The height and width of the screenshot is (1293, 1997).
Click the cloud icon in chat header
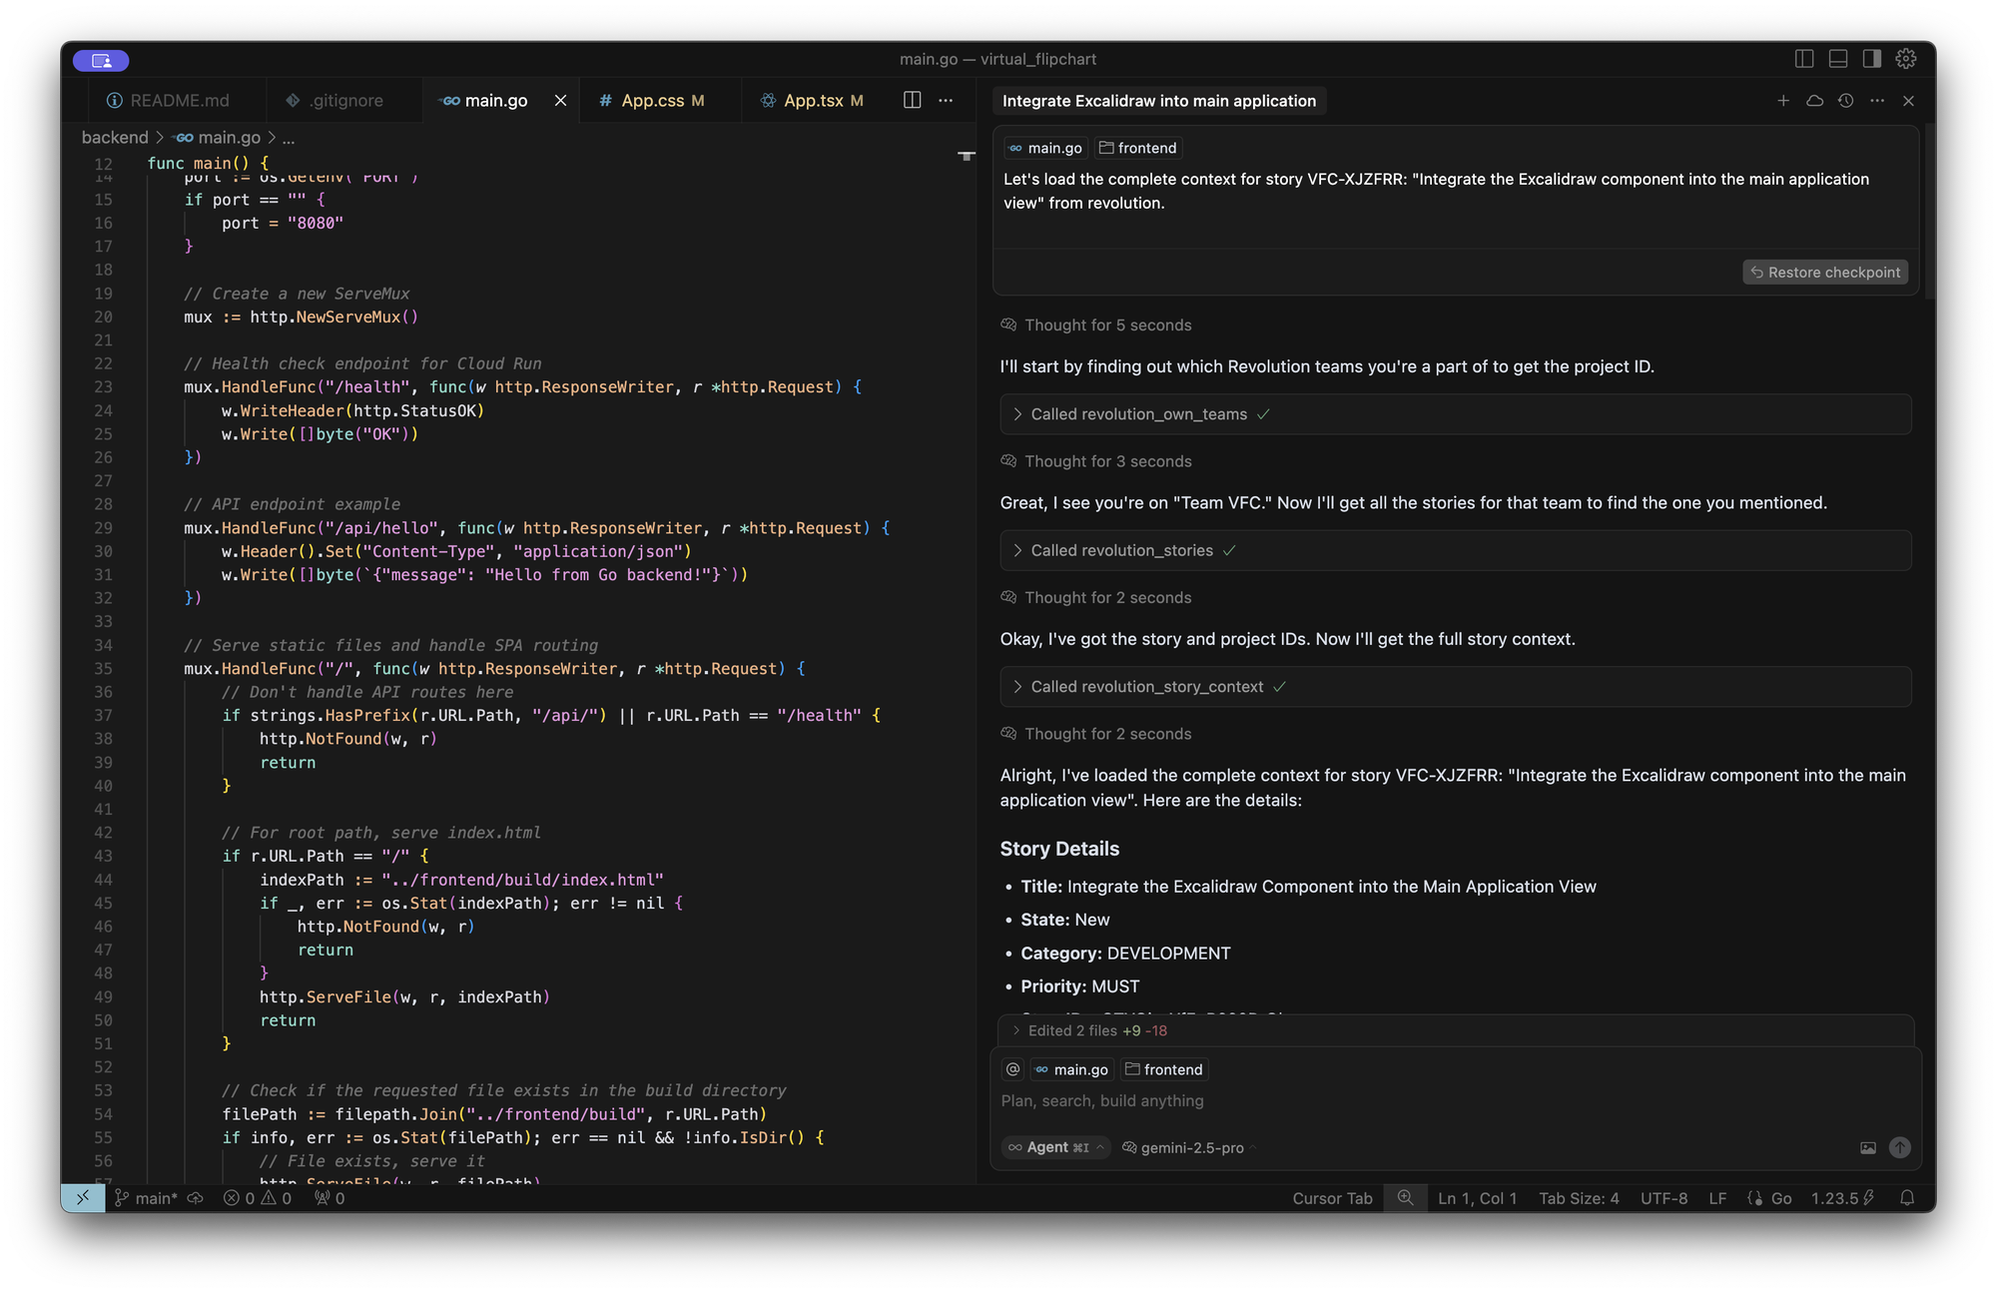(x=1814, y=101)
